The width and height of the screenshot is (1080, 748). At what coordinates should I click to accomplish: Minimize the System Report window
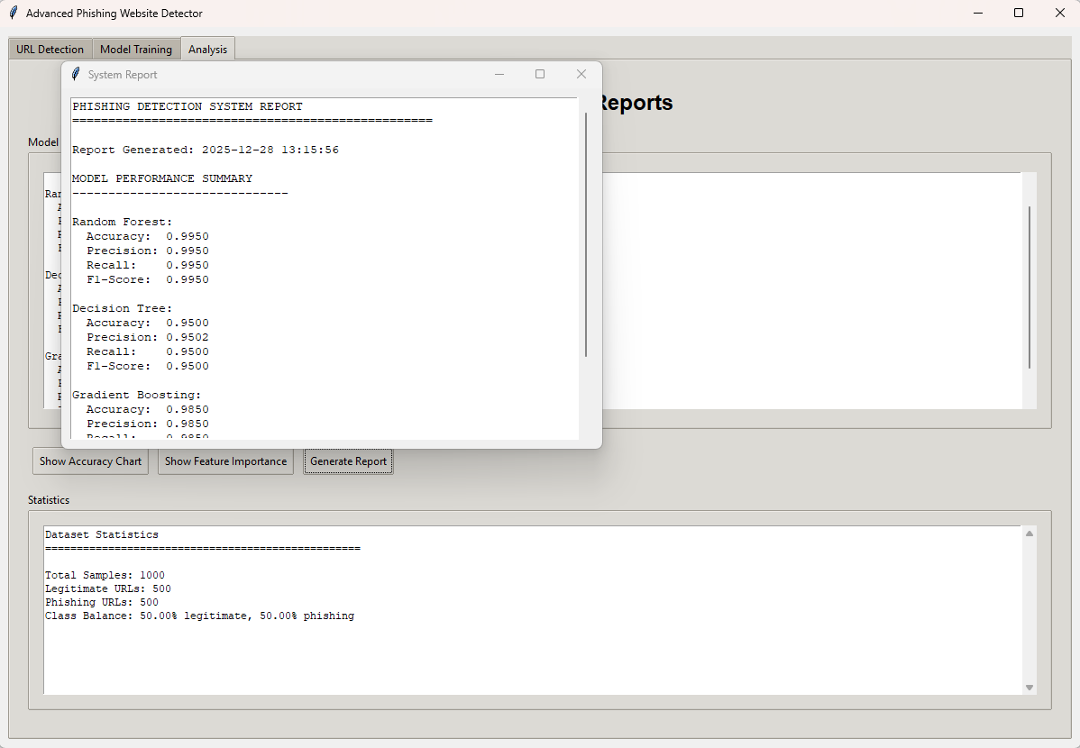pos(499,75)
